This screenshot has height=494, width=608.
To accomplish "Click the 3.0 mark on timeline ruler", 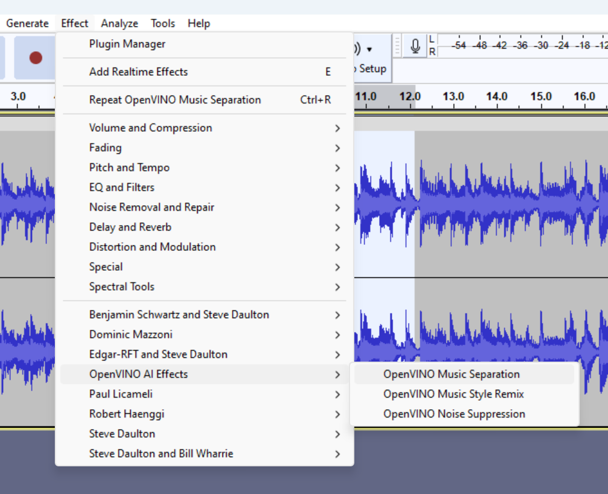I will point(18,96).
